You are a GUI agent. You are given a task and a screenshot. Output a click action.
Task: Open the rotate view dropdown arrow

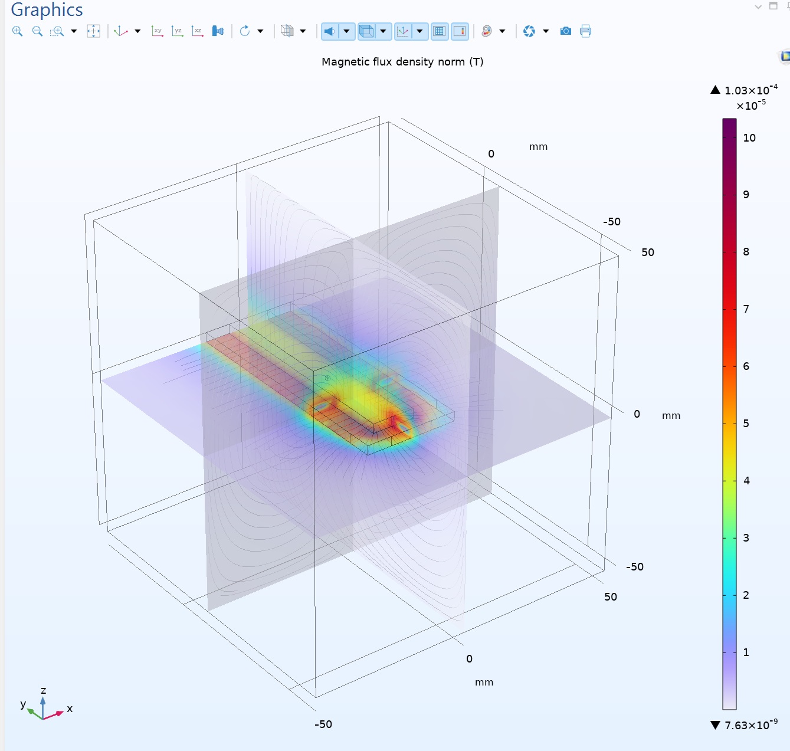(260, 31)
